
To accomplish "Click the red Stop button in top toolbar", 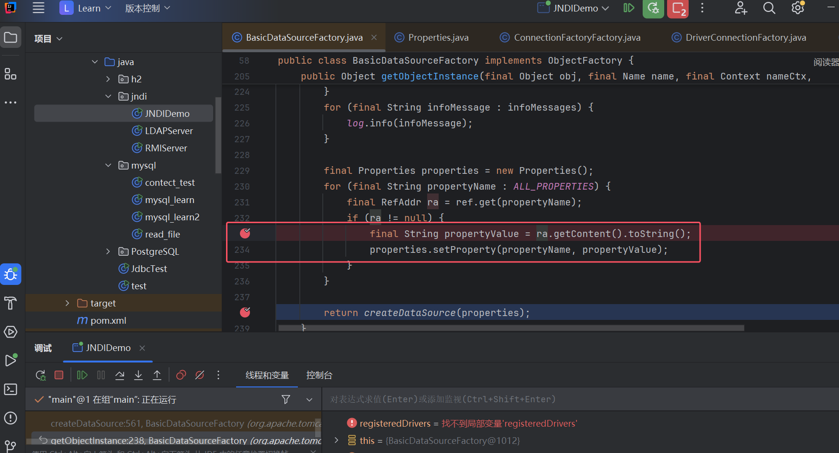I will [678, 8].
